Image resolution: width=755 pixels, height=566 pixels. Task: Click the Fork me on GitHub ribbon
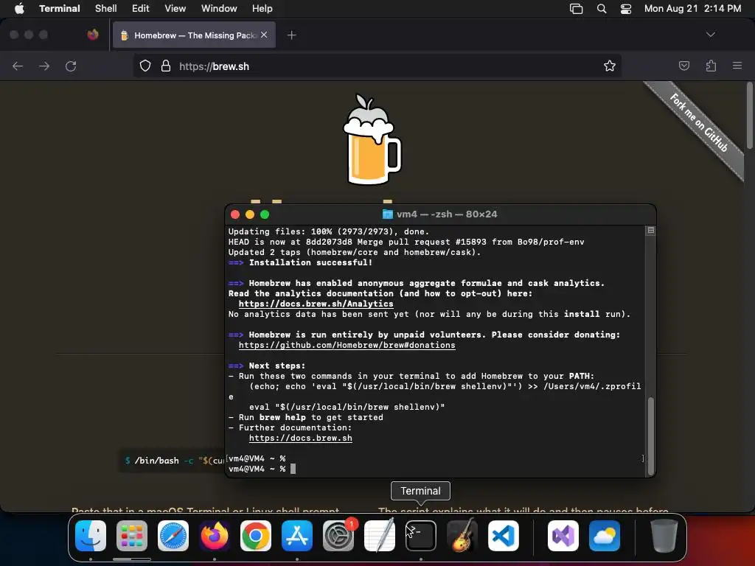point(698,123)
